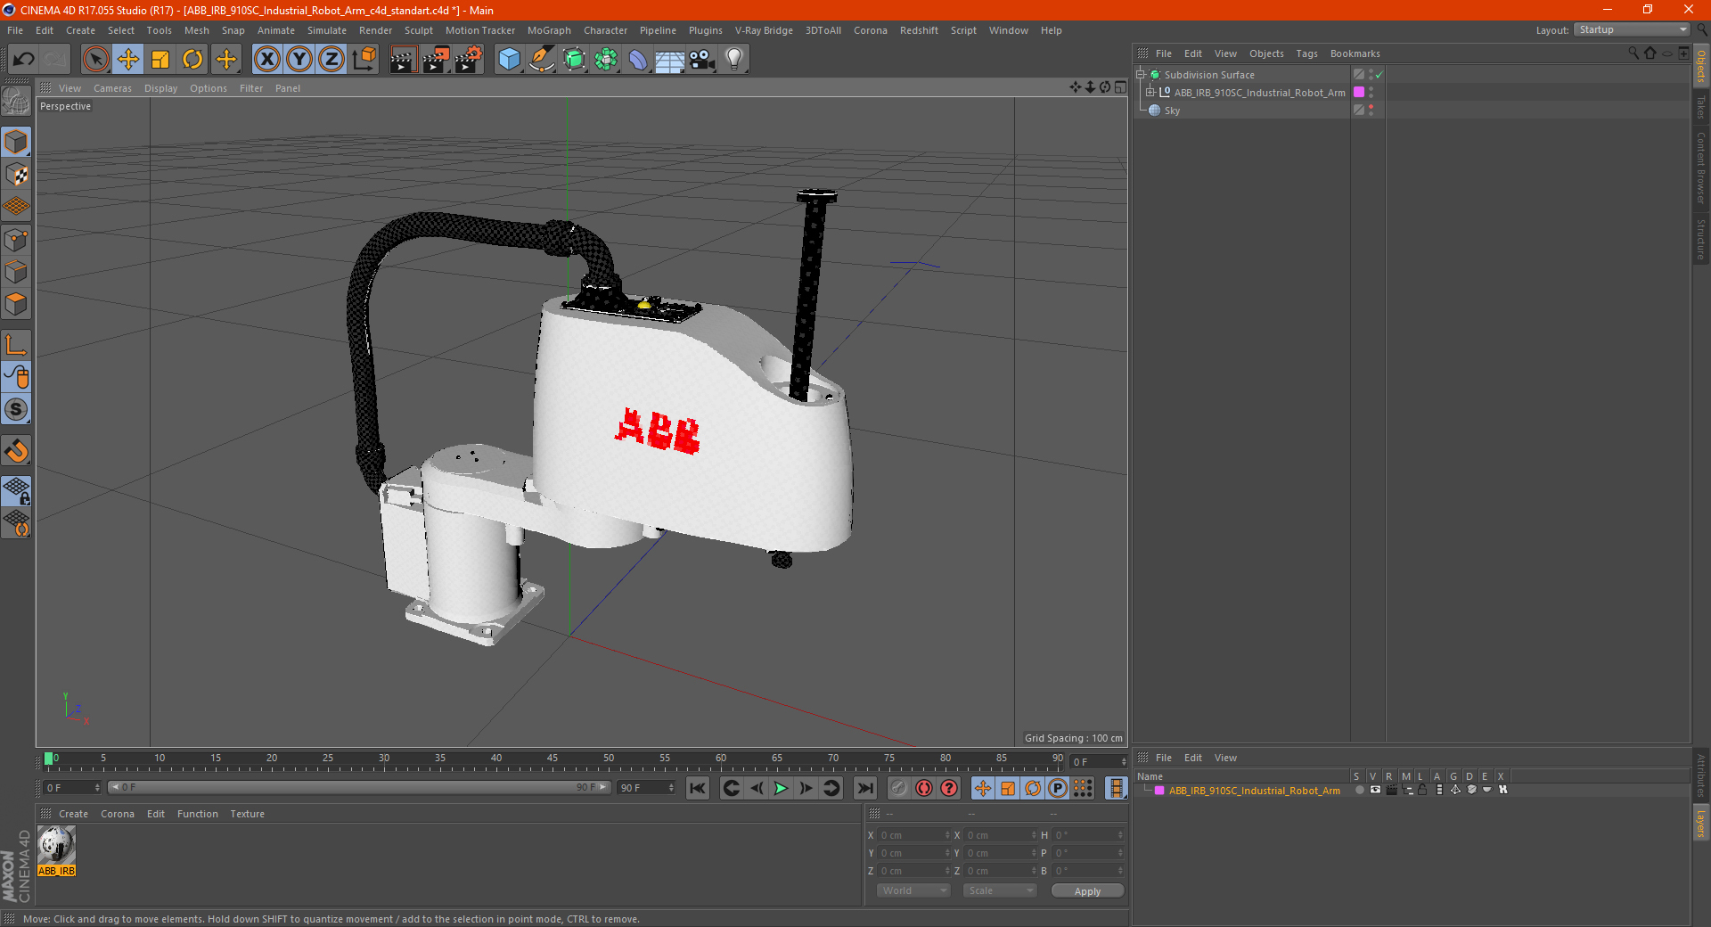This screenshot has width=1711, height=927.
Task: Switch to Model mode
Action: (16, 143)
